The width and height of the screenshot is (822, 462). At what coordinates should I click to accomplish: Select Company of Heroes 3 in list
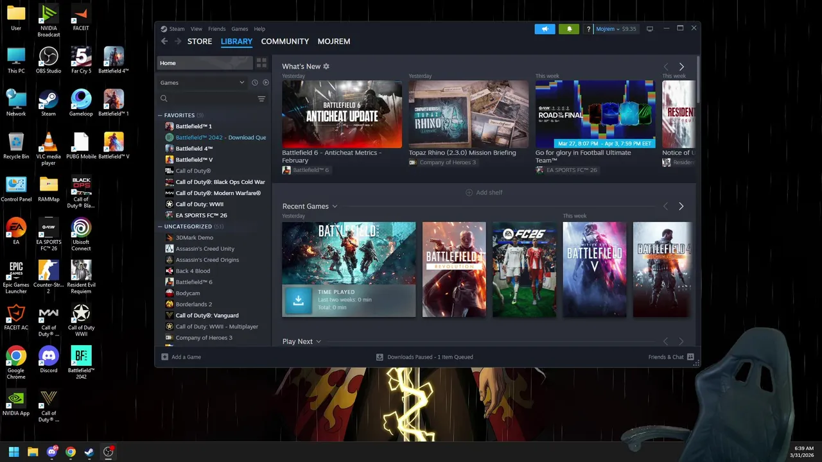point(204,338)
